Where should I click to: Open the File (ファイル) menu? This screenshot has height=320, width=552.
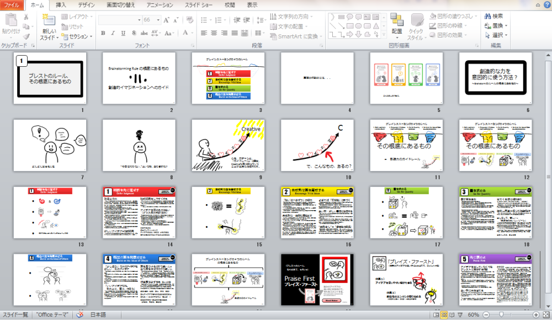click(12, 5)
